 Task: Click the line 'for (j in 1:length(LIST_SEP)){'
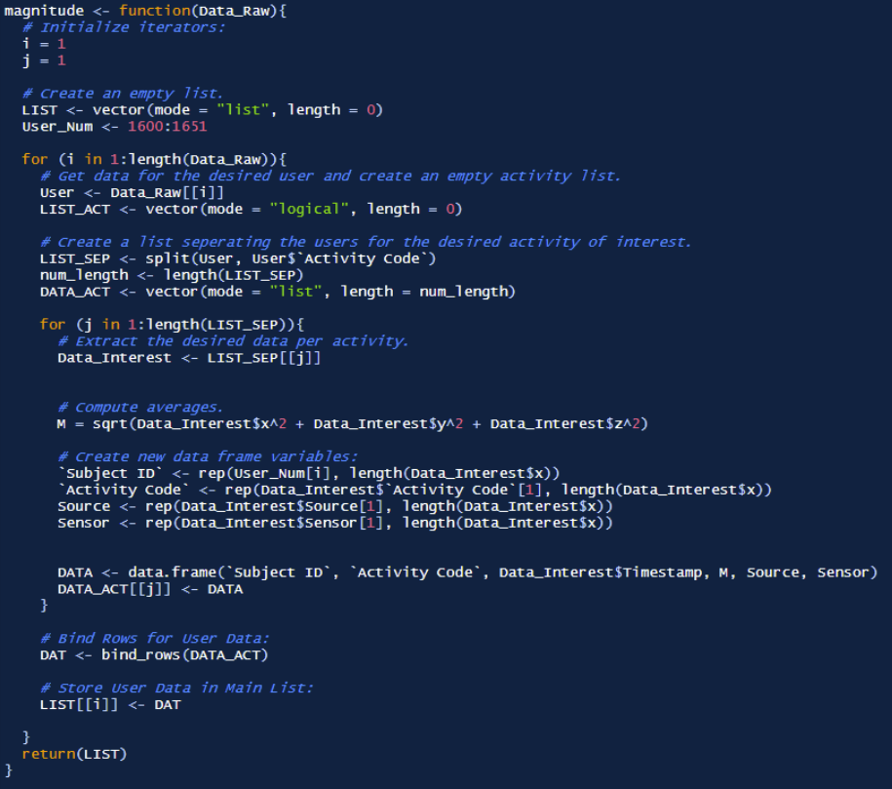click(172, 325)
